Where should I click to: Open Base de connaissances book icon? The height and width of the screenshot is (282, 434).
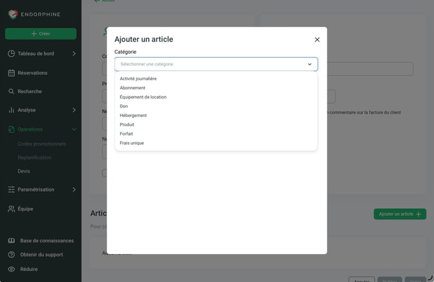point(12,241)
